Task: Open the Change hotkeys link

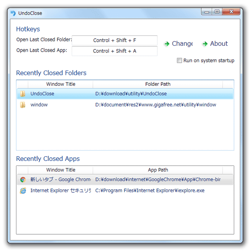Action: 182,44
